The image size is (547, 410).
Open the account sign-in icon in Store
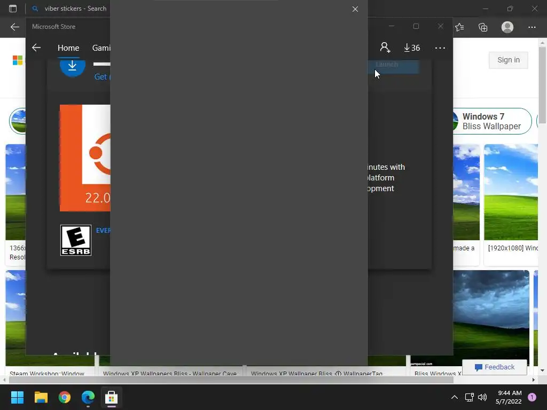[x=385, y=48]
